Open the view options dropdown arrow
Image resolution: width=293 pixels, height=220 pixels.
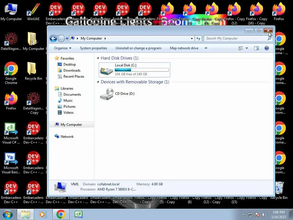click(x=247, y=48)
